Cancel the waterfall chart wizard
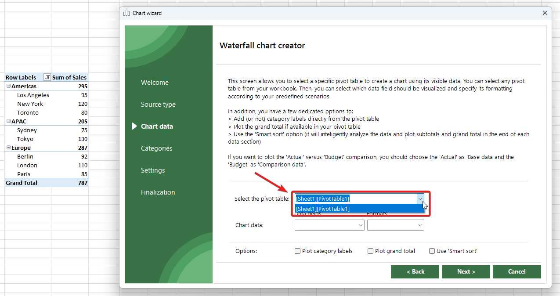This screenshot has height=296, width=560. point(517,272)
